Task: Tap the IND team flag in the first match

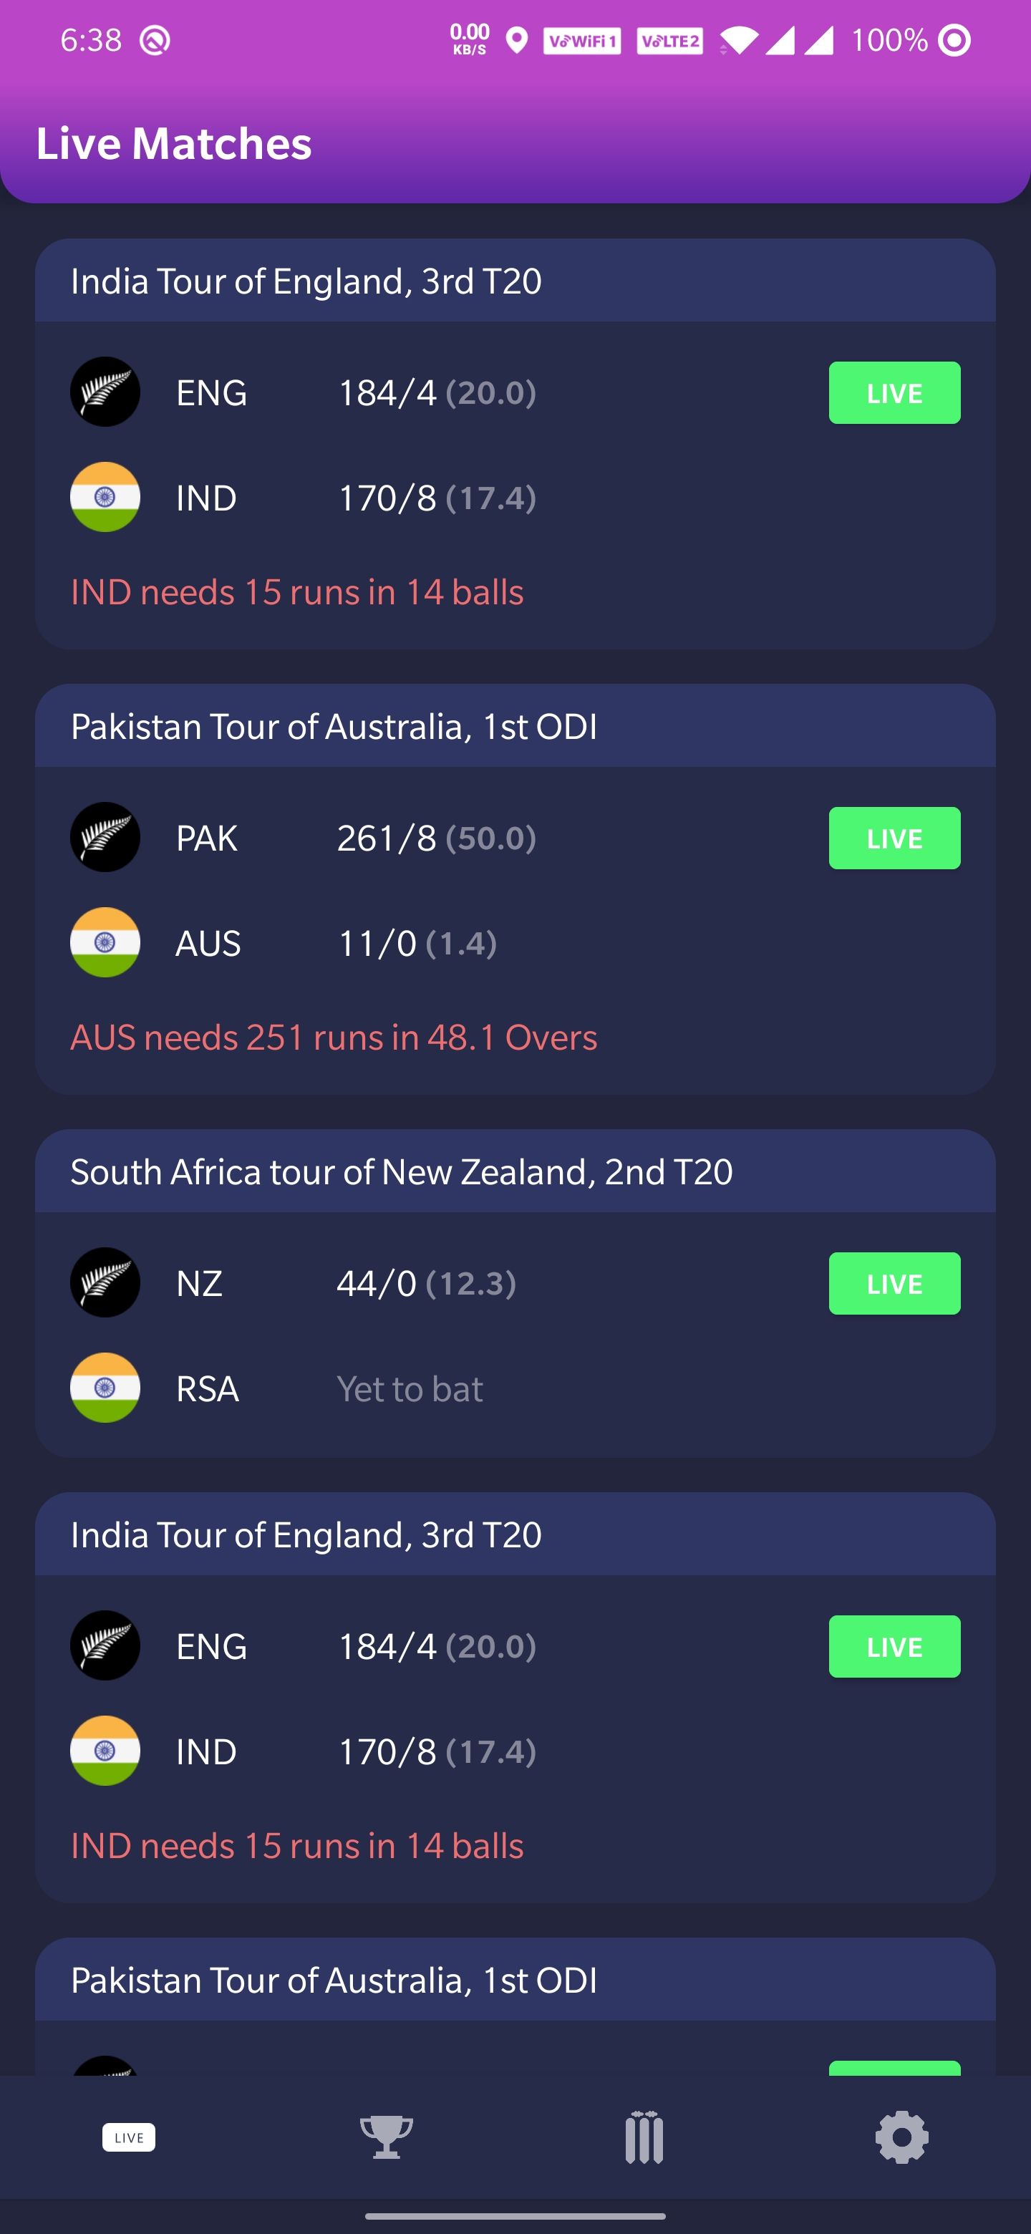Action: click(x=105, y=497)
